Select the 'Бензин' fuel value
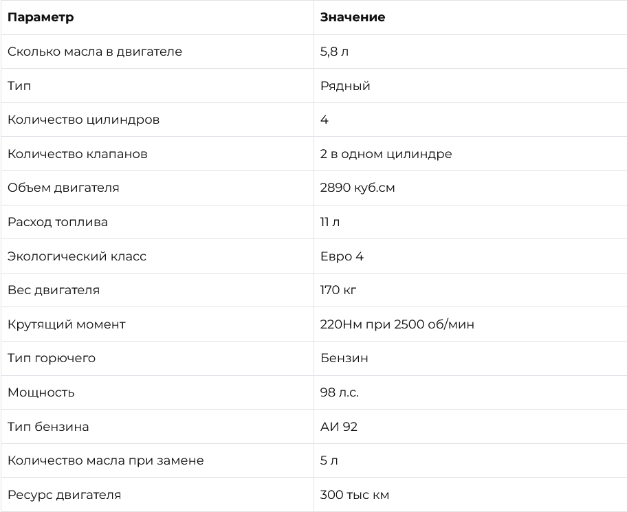This screenshot has height=512, width=627. click(344, 358)
